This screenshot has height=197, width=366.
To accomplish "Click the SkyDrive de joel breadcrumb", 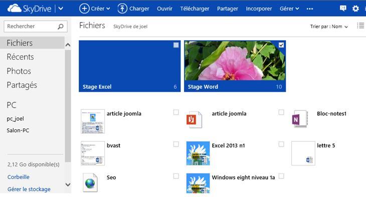I will coord(130,27).
